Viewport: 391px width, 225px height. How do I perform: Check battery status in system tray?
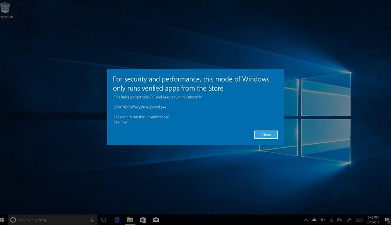[323, 220]
